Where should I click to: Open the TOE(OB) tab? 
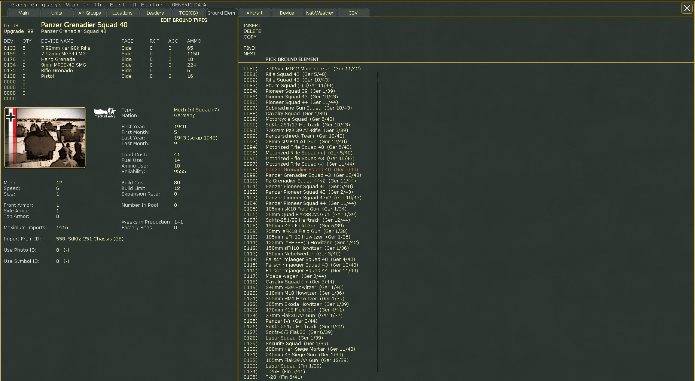(188, 13)
